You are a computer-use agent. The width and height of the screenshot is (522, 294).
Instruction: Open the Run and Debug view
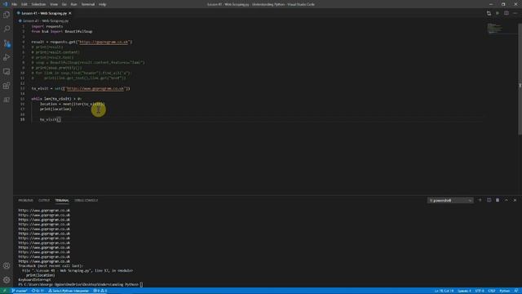click(x=7, y=57)
